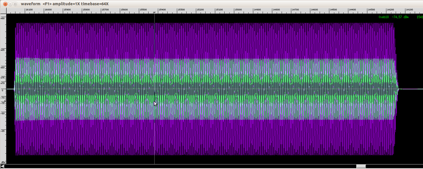Viewport: 423px width, 169px height.
Task: Click the -74.57 dBm readout
Action: pyautogui.click(x=400, y=17)
